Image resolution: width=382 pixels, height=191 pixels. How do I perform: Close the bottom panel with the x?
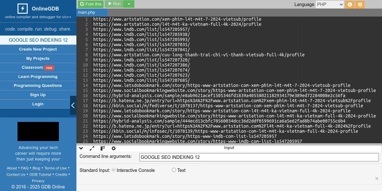point(377,179)
